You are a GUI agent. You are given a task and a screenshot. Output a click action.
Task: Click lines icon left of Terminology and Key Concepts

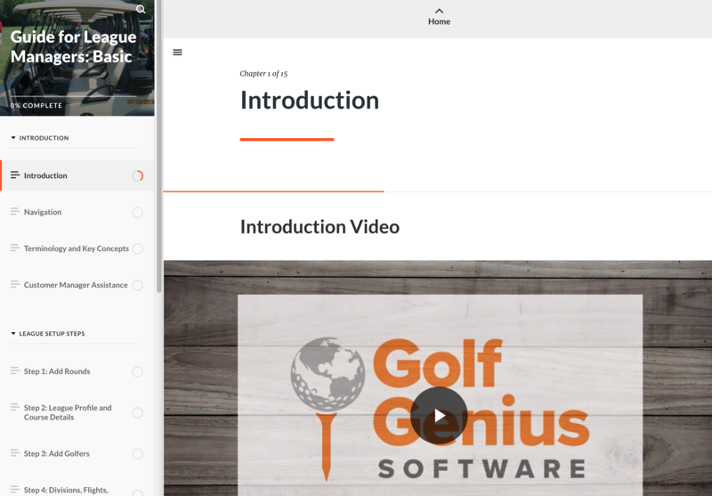(14, 248)
